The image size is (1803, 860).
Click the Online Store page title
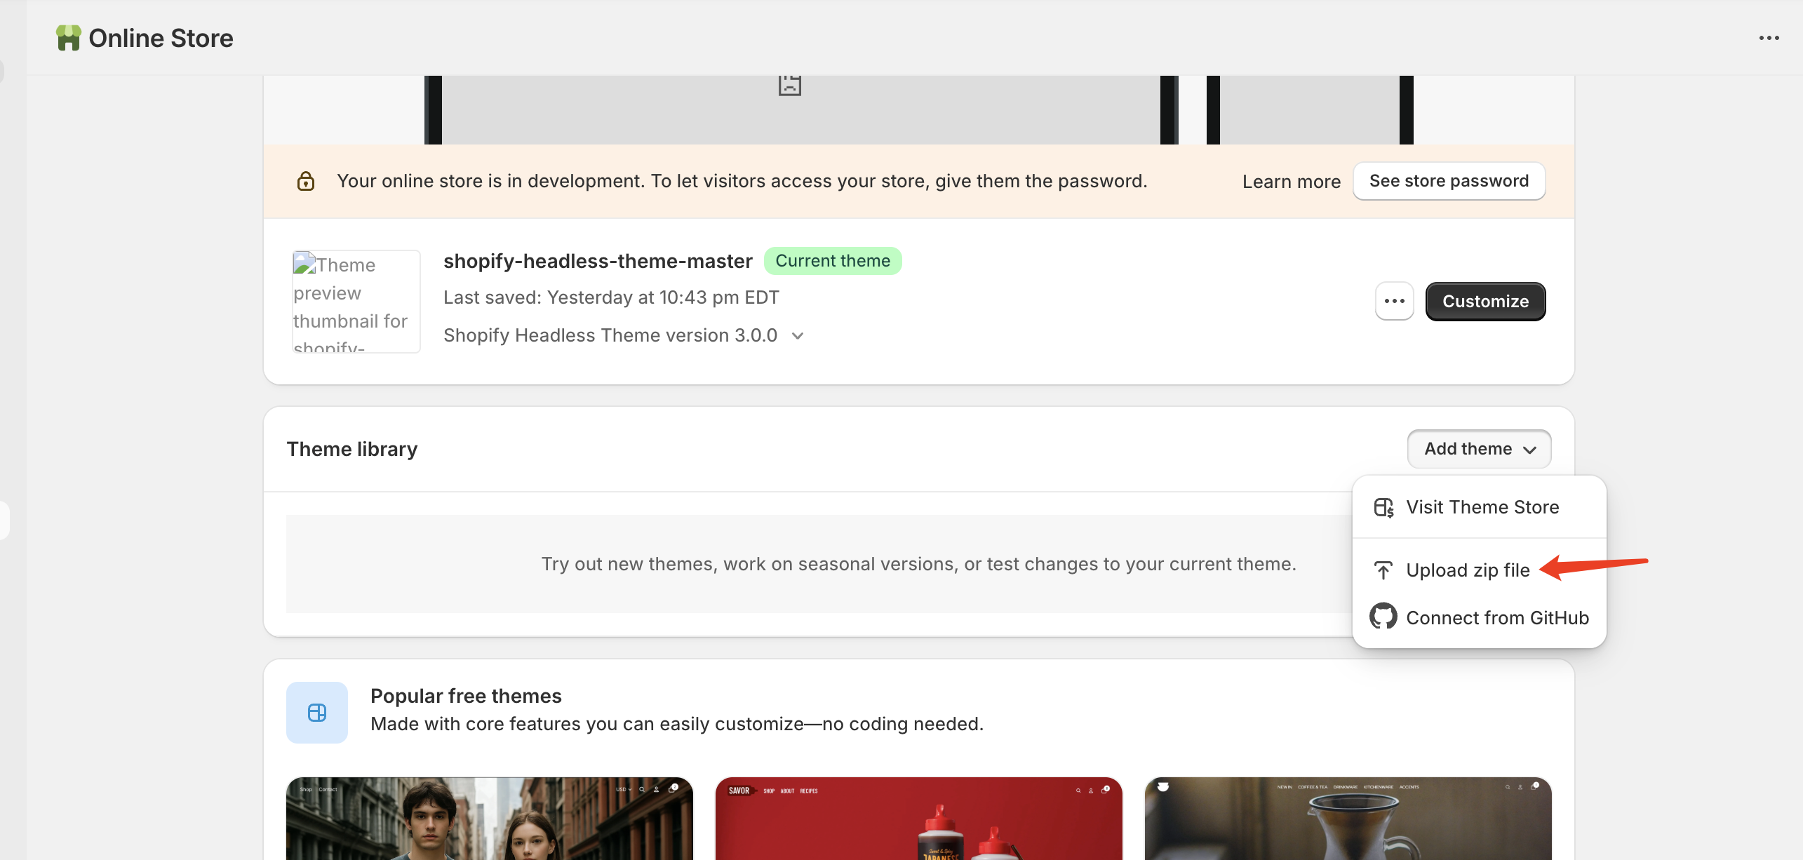[x=161, y=38]
